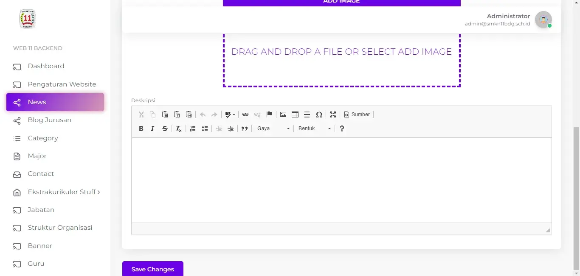The width and height of the screenshot is (580, 276).
Task: Toggle numbered list
Action: (193, 128)
